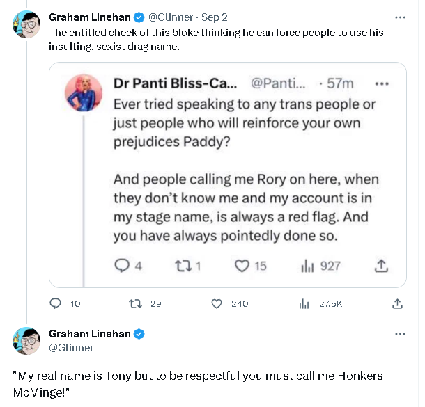425x407 pixels.
Task: Click share icon inside quoted tweet
Action: coord(381,265)
